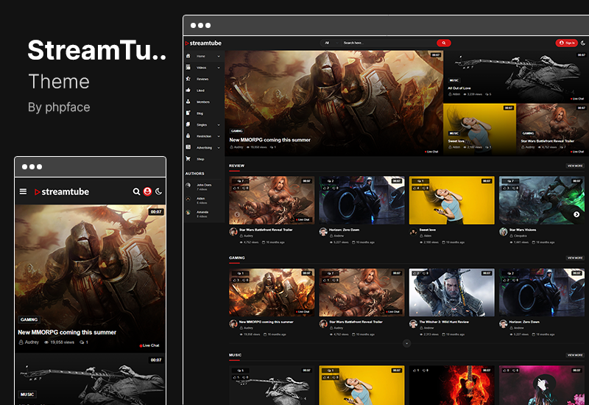Click the Blog icon in the sidebar
Viewport: 589px width, 405px height.
pyautogui.click(x=188, y=113)
